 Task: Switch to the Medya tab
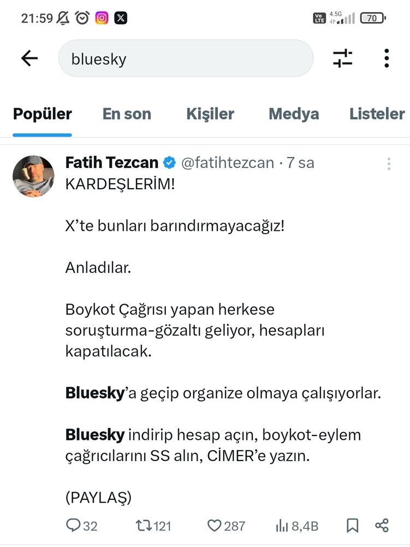click(x=294, y=114)
